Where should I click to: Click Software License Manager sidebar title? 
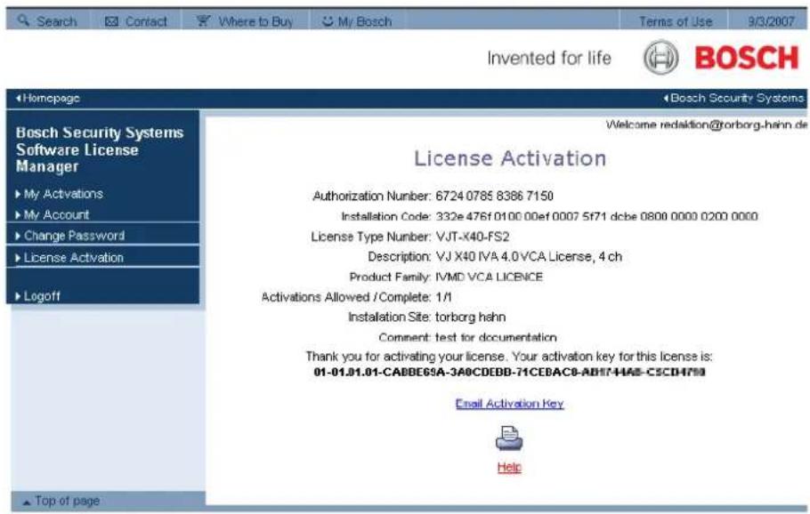point(100,149)
